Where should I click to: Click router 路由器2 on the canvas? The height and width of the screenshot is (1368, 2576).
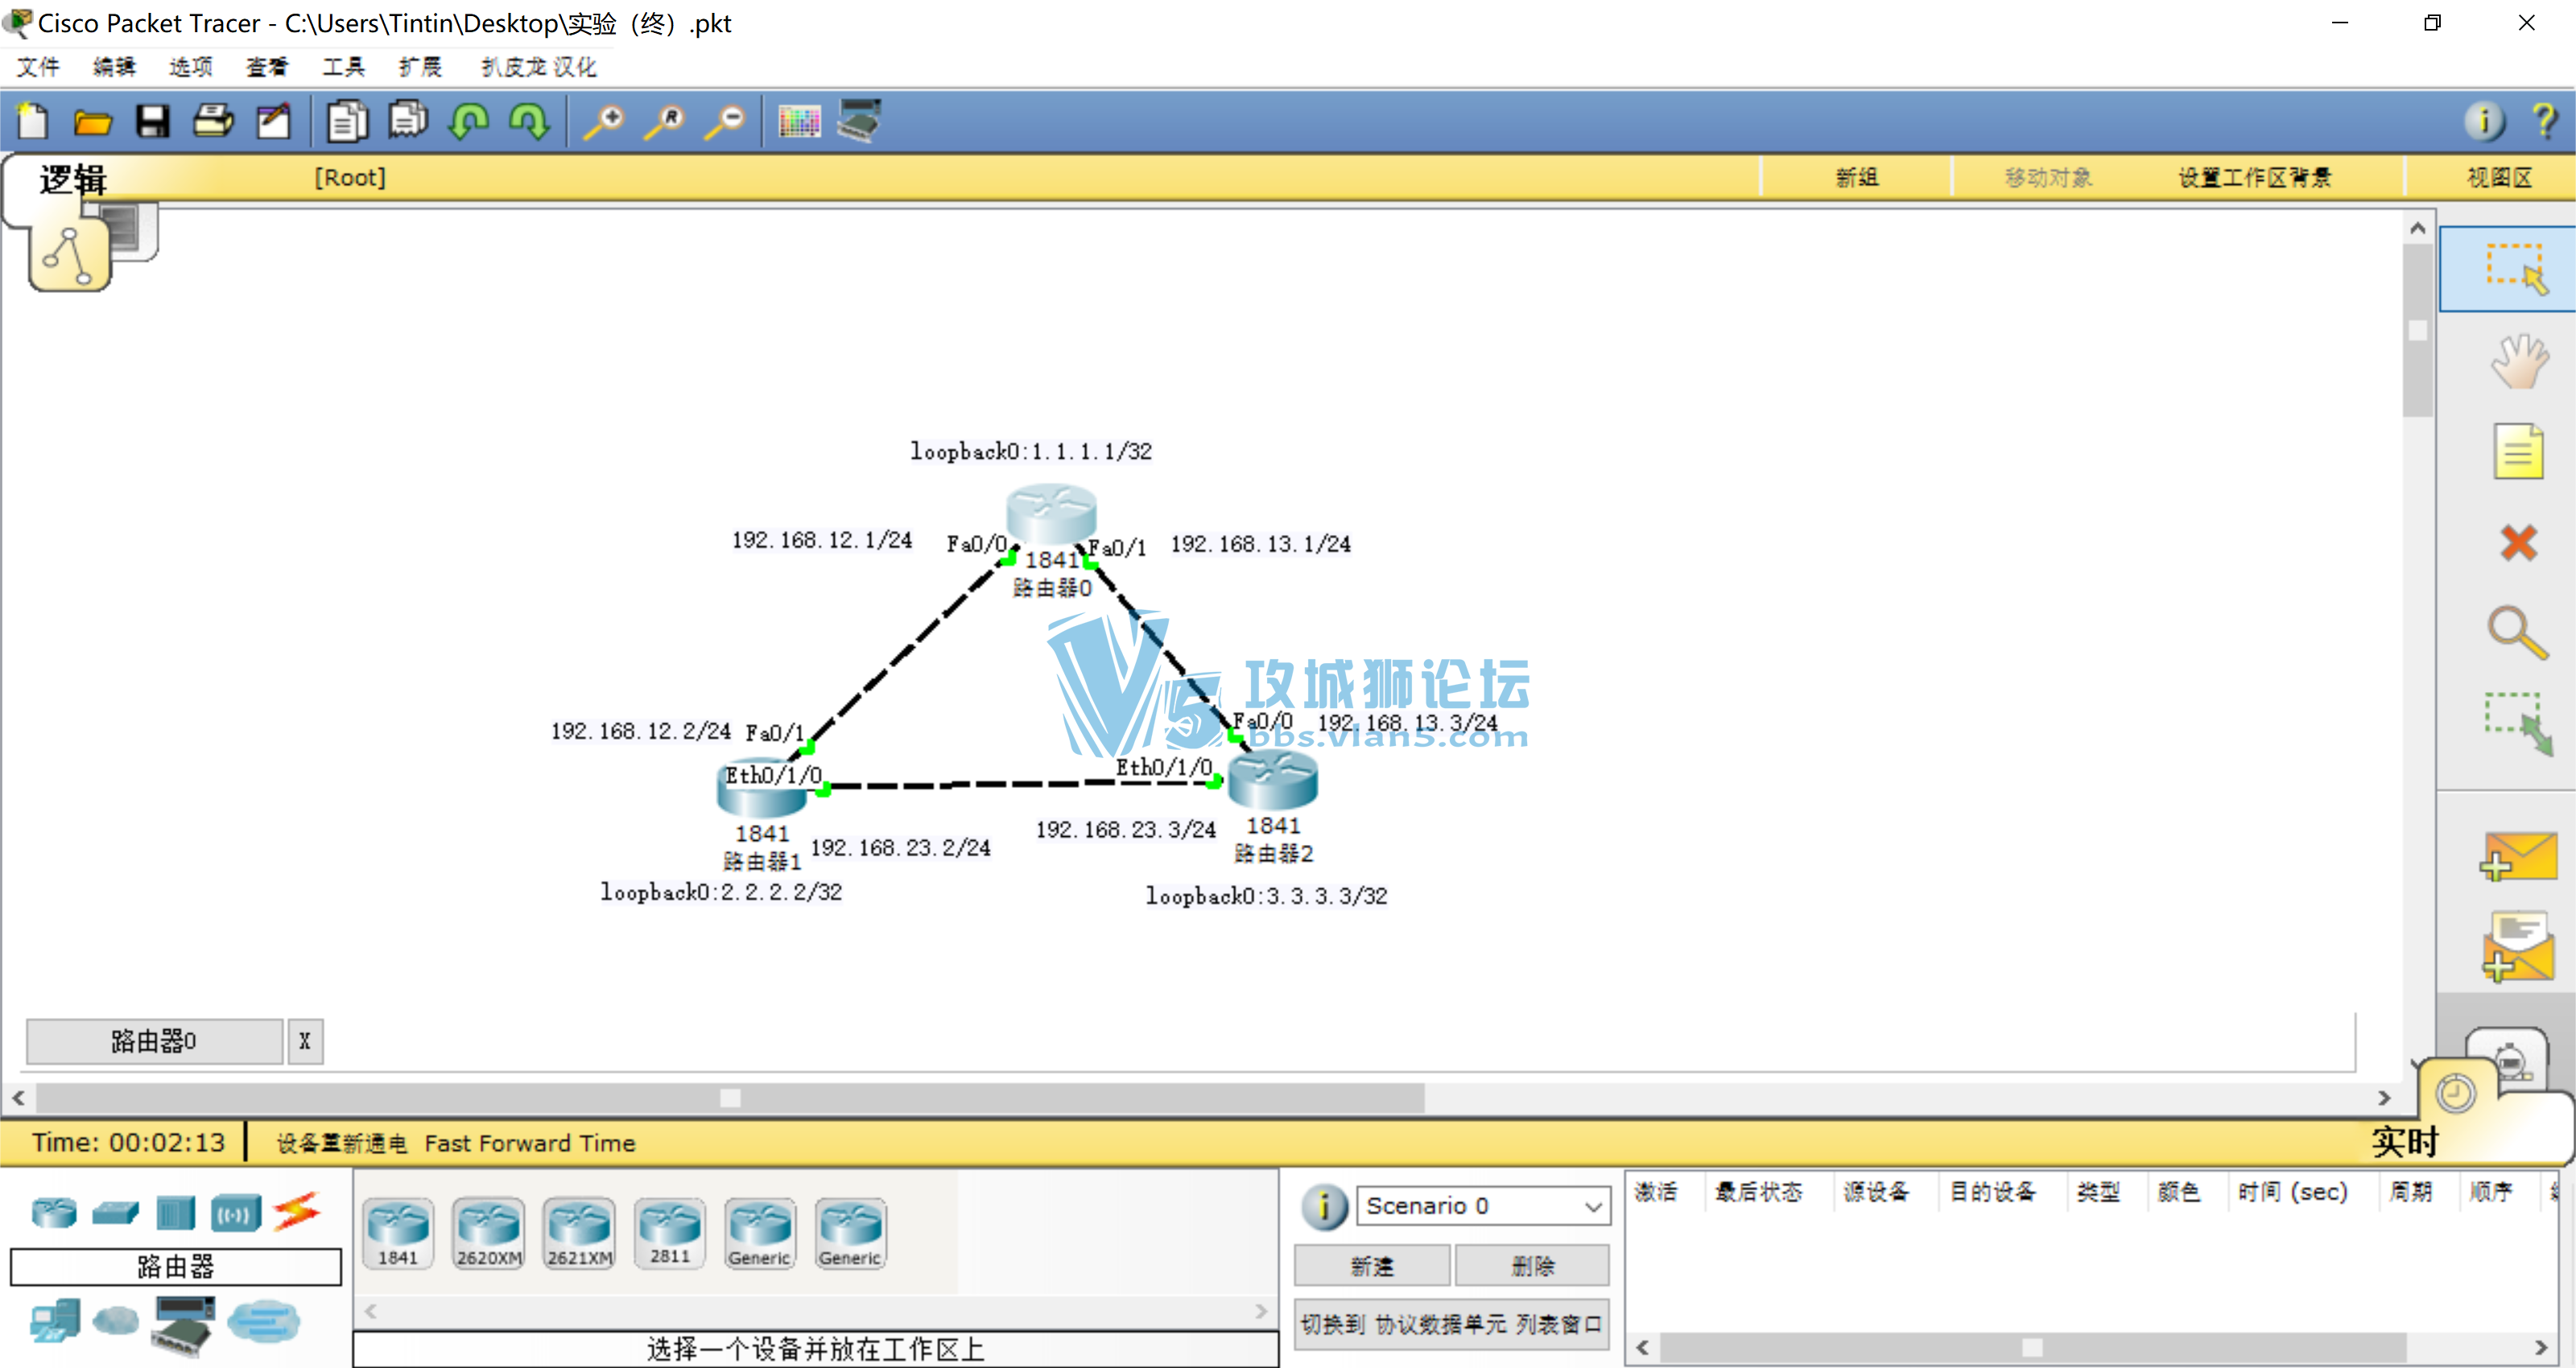pos(1272,778)
